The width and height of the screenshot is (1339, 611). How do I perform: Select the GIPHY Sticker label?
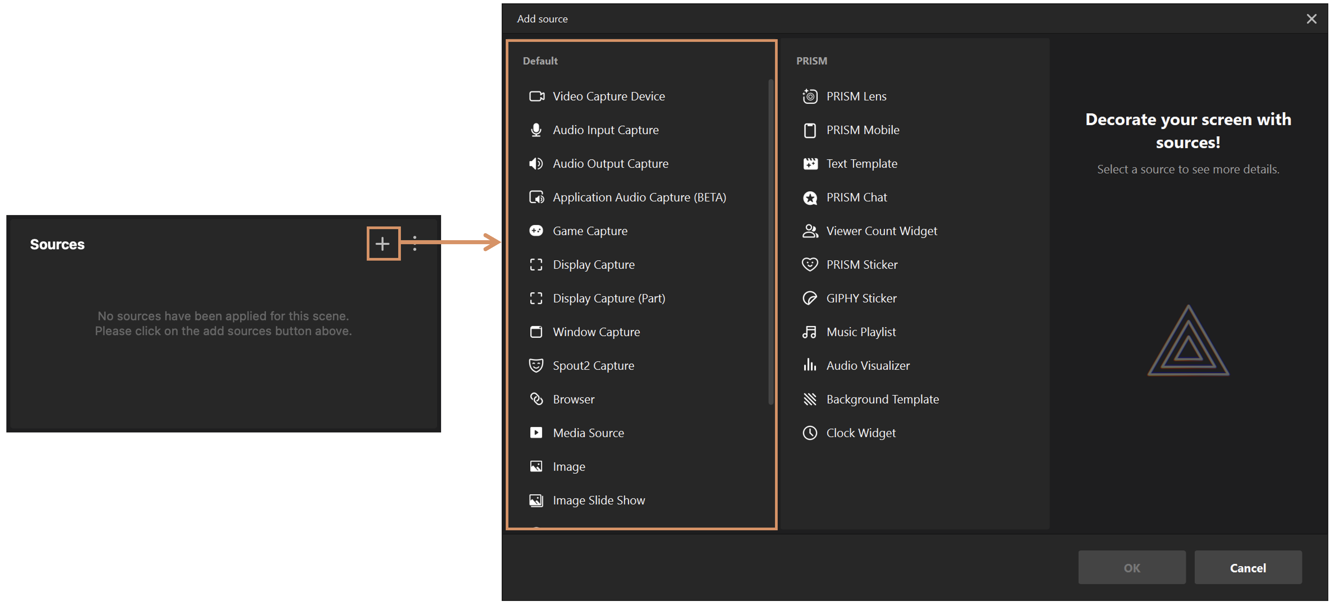coord(861,298)
